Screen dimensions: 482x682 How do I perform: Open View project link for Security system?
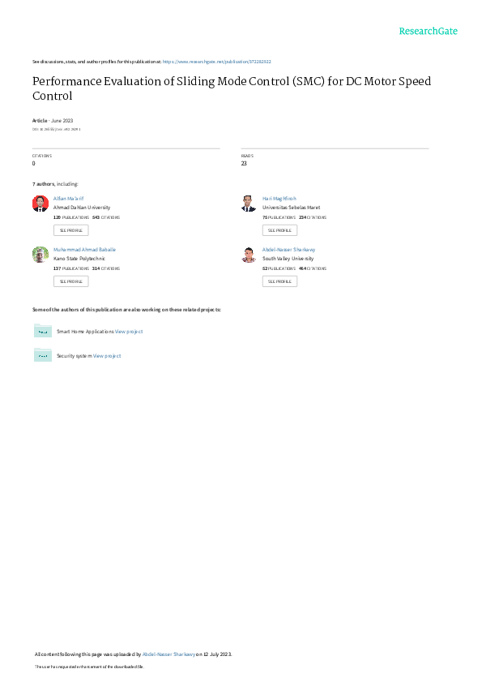(107, 356)
